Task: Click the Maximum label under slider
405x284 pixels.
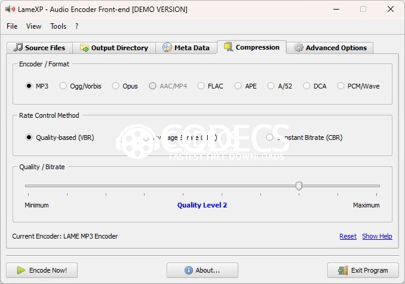Action: coord(366,205)
